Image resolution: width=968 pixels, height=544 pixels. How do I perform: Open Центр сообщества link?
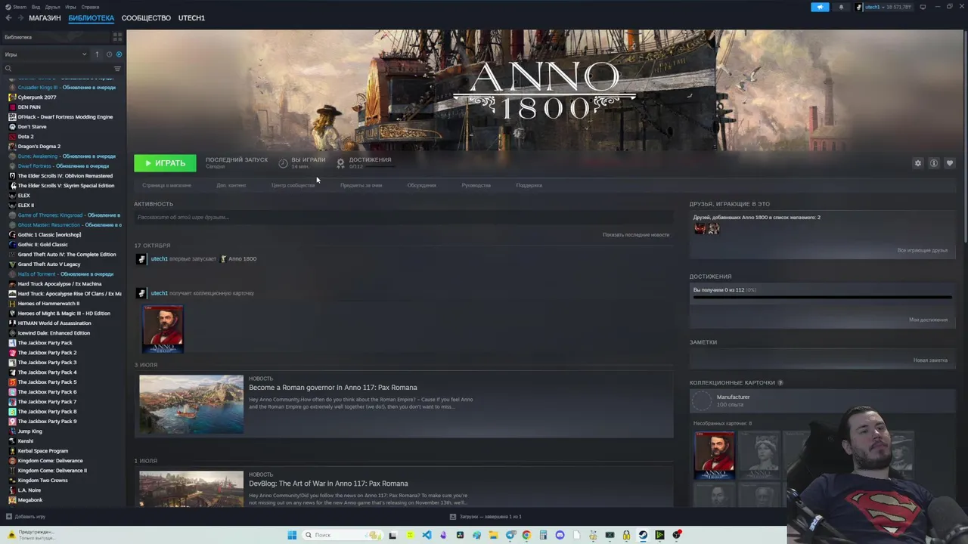(293, 185)
